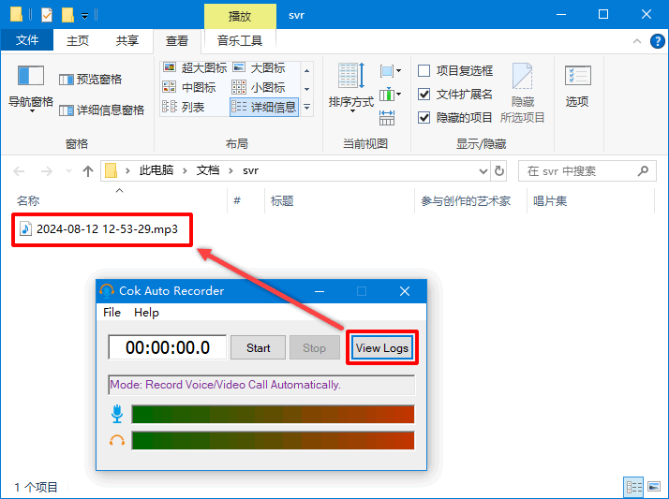This screenshot has height=499, width=669.
Task: Click the View Logs button
Action: pyautogui.click(x=381, y=348)
